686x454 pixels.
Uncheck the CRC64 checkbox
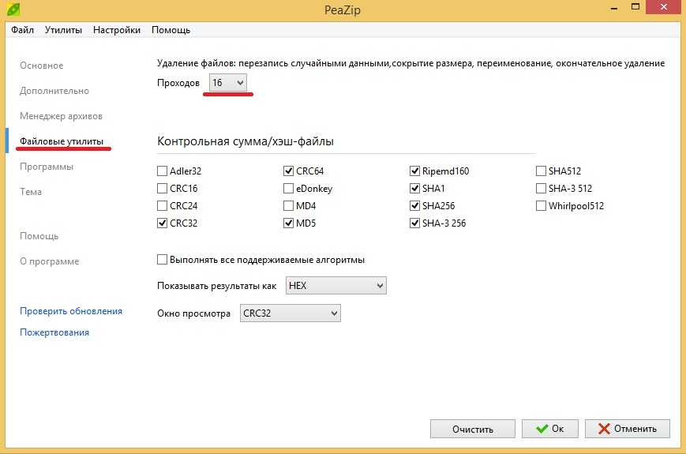(288, 171)
